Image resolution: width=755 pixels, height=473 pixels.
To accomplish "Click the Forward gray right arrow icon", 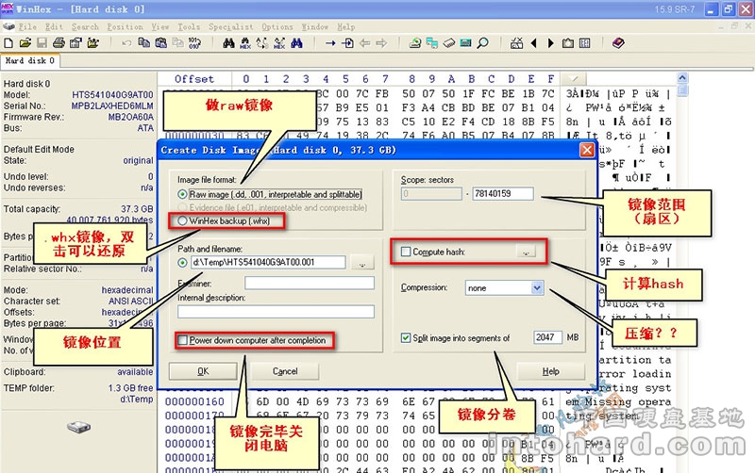I will click(381, 43).
